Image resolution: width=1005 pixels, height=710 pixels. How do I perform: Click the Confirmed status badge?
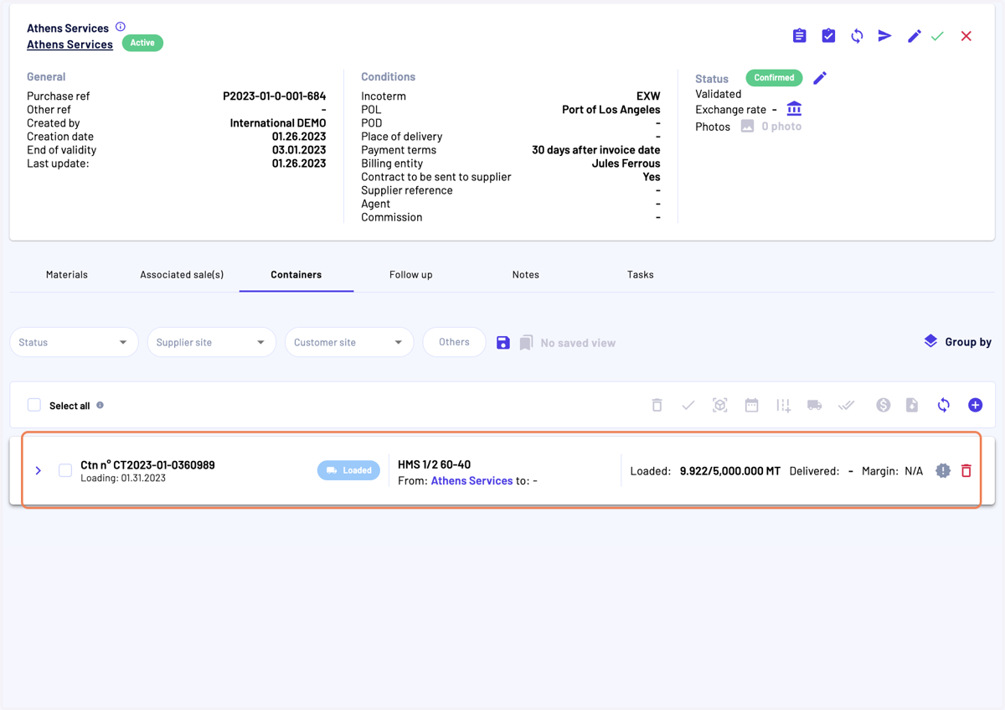tap(774, 77)
